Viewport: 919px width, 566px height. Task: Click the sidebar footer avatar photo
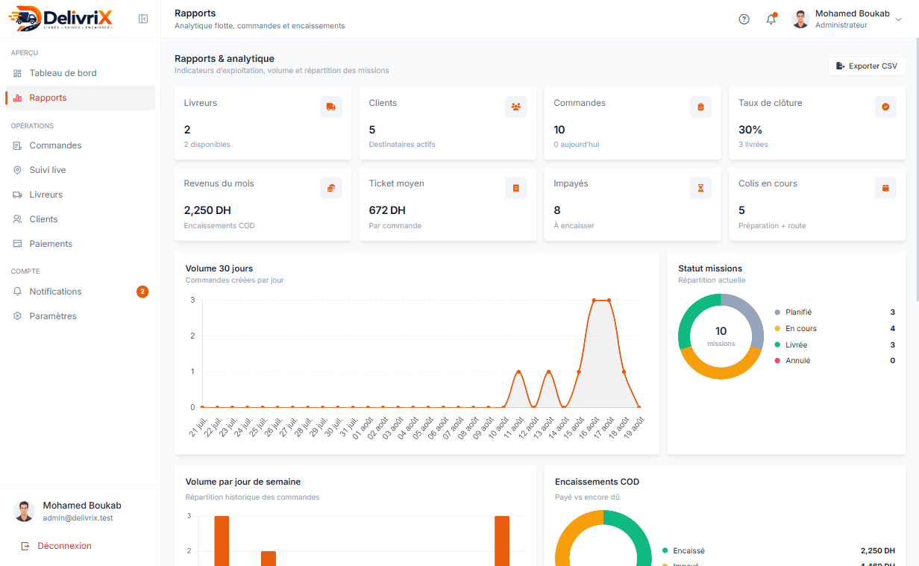point(25,511)
